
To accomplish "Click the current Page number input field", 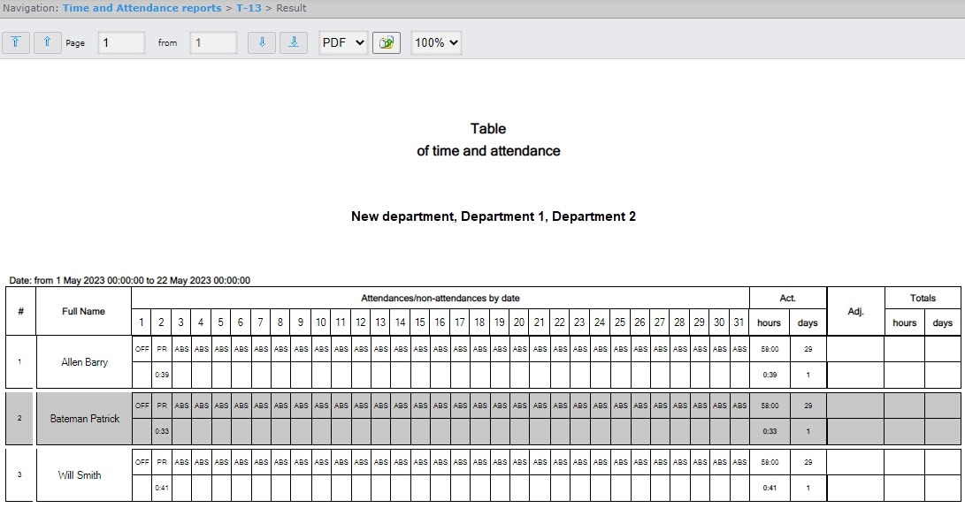I will click(121, 42).
